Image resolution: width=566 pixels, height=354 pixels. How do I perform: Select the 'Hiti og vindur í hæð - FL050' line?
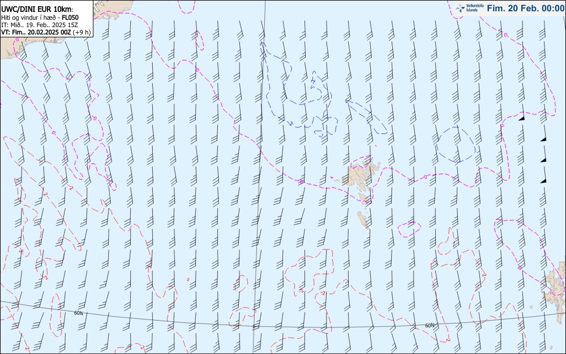pos(40,18)
